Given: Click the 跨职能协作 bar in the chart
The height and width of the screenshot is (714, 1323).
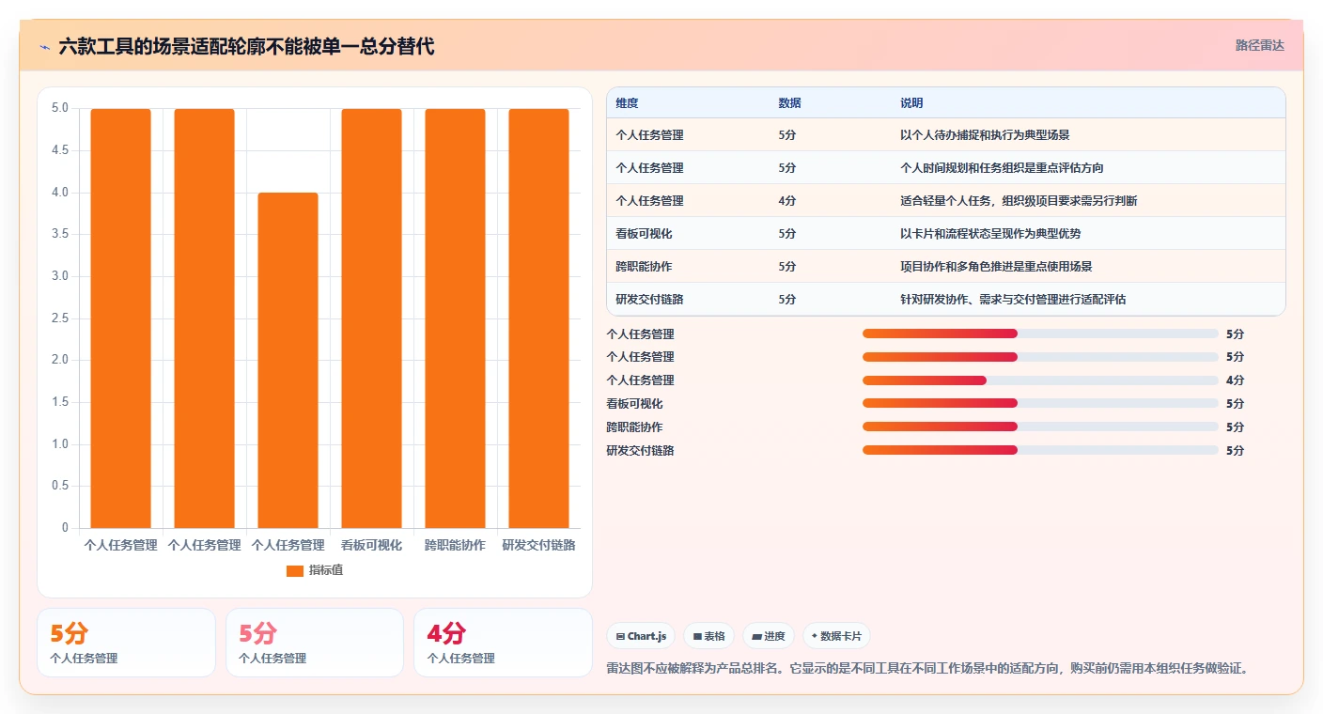Looking at the screenshot, I should click(455, 318).
